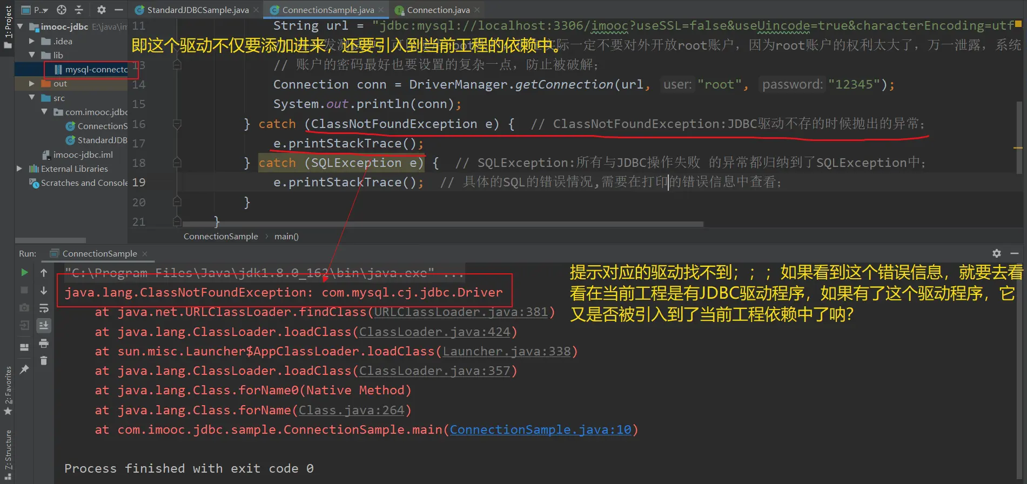
Task: Dump threads using the camera icon
Action: coord(24,308)
